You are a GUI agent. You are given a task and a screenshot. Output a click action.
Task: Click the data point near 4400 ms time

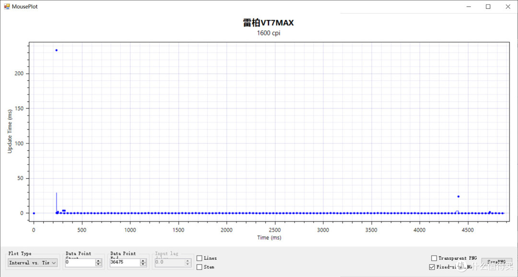(458, 197)
